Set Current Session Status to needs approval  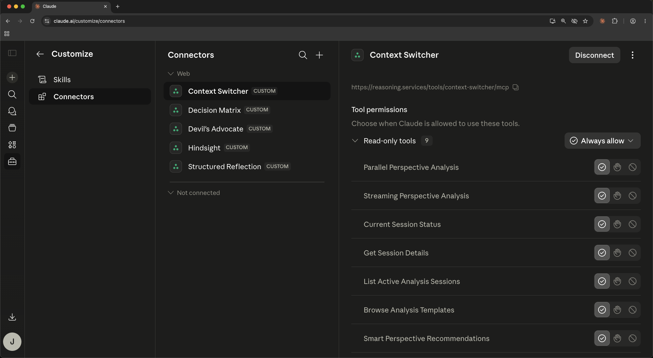[617, 224]
